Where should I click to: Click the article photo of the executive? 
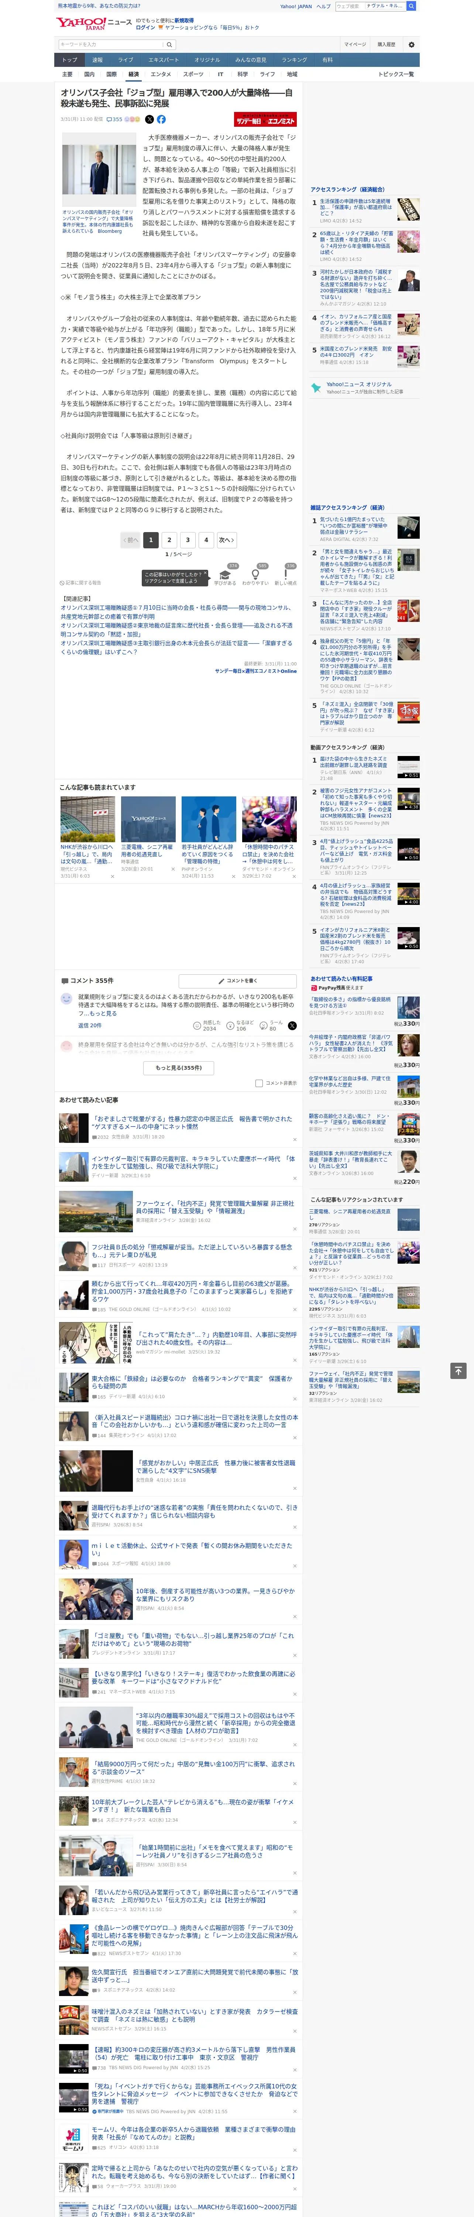99,169
